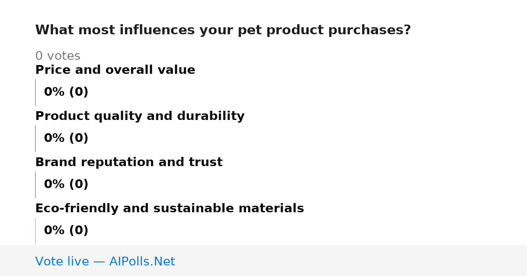Click the 0 votes total count
The image size is (527, 276).
pyautogui.click(x=58, y=56)
